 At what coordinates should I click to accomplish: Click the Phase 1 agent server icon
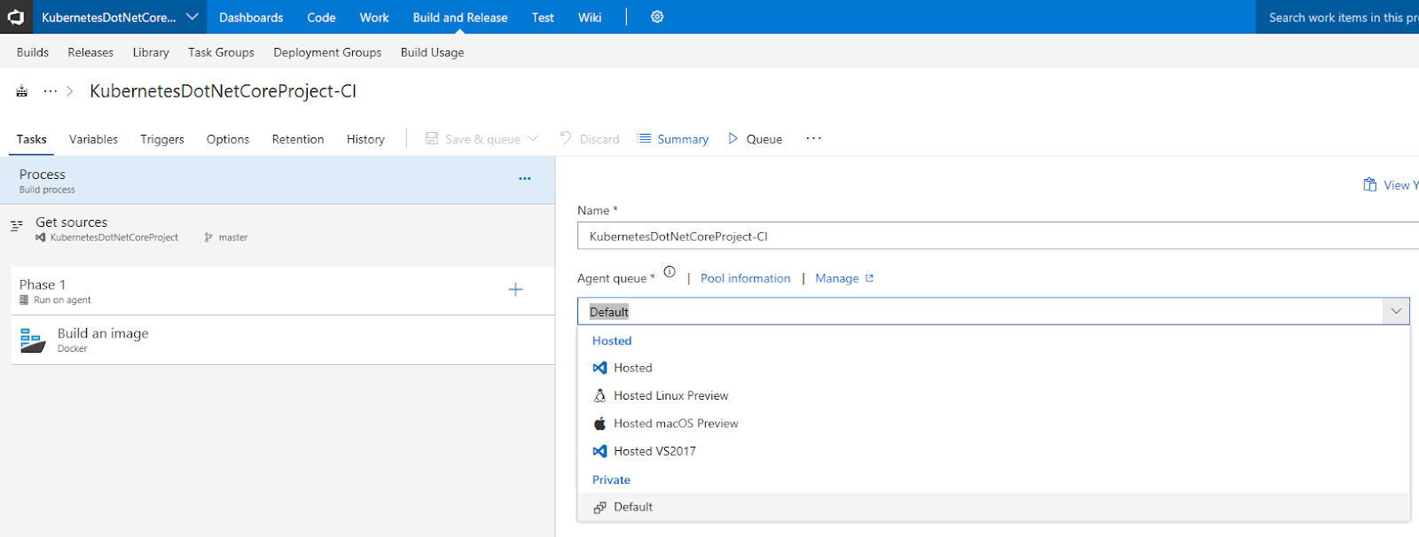click(x=24, y=300)
